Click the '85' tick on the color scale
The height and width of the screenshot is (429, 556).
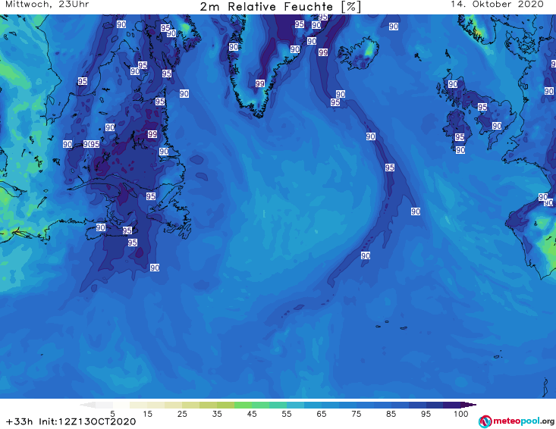click(x=391, y=413)
